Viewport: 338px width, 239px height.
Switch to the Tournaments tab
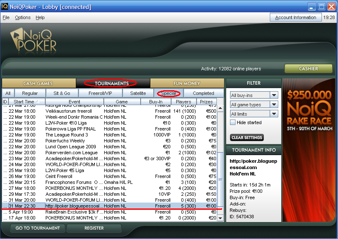click(x=113, y=83)
